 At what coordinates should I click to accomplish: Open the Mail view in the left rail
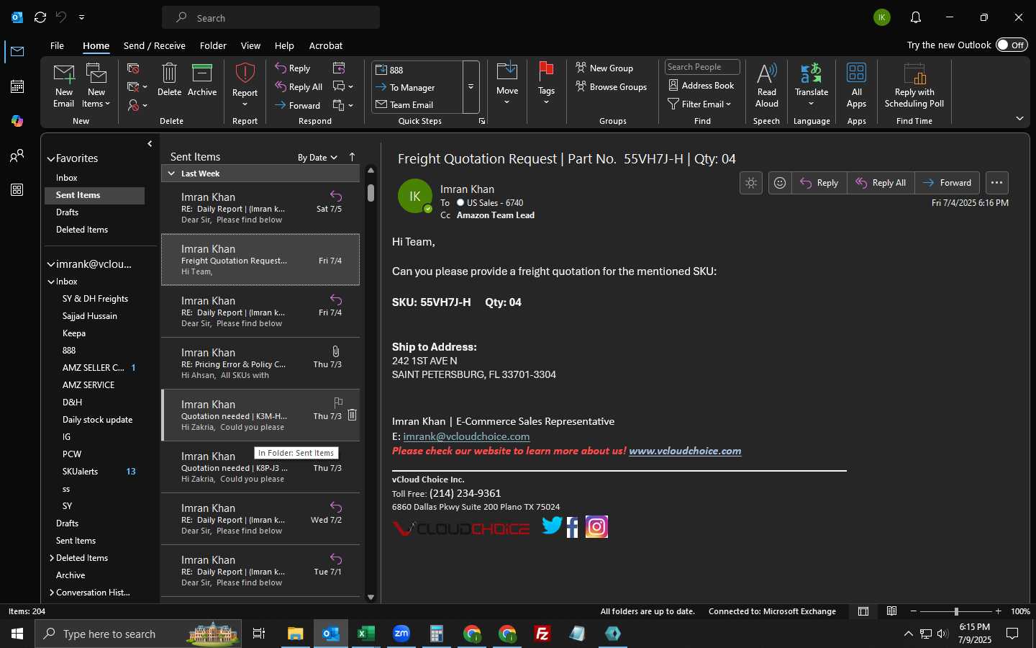[17, 51]
